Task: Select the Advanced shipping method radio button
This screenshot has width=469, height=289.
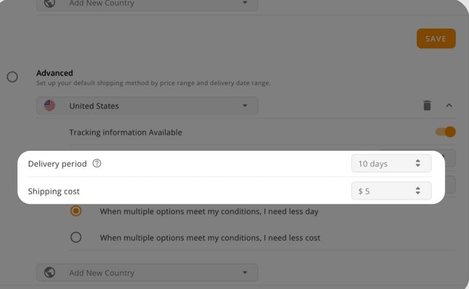Action: point(12,77)
